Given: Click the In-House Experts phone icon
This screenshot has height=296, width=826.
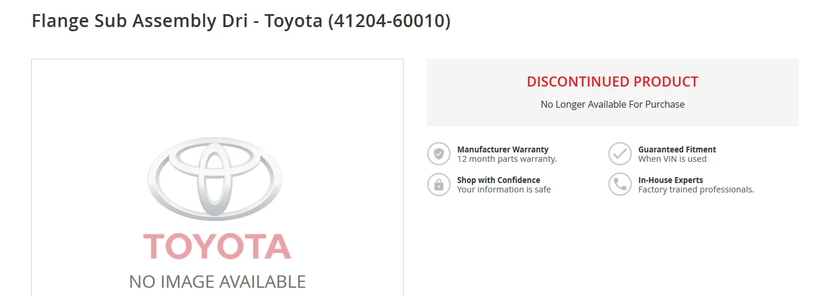Looking at the screenshot, I should coord(619,185).
